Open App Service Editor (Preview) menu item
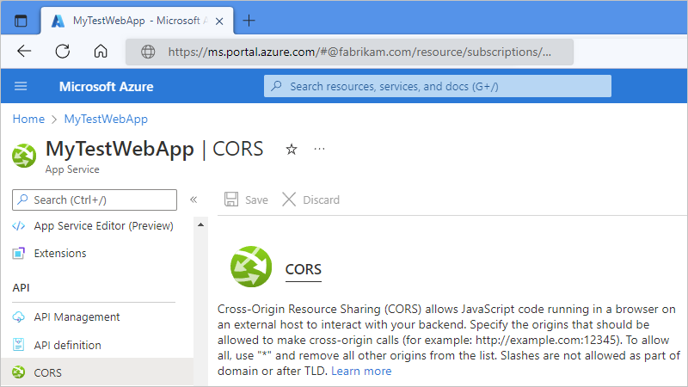 coord(103,226)
